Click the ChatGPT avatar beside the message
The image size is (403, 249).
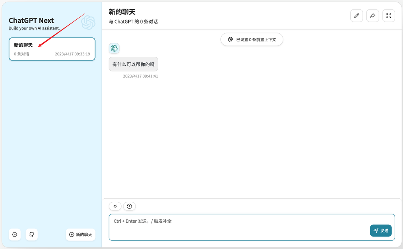pyautogui.click(x=114, y=48)
